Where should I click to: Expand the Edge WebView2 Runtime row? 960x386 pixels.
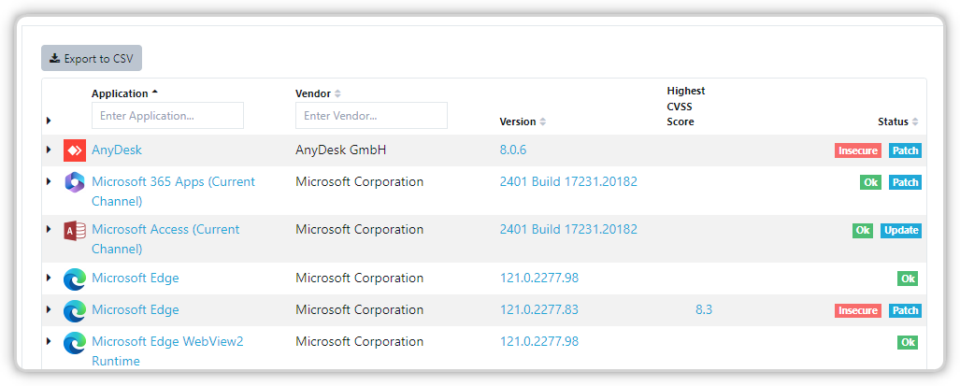pyautogui.click(x=49, y=341)
